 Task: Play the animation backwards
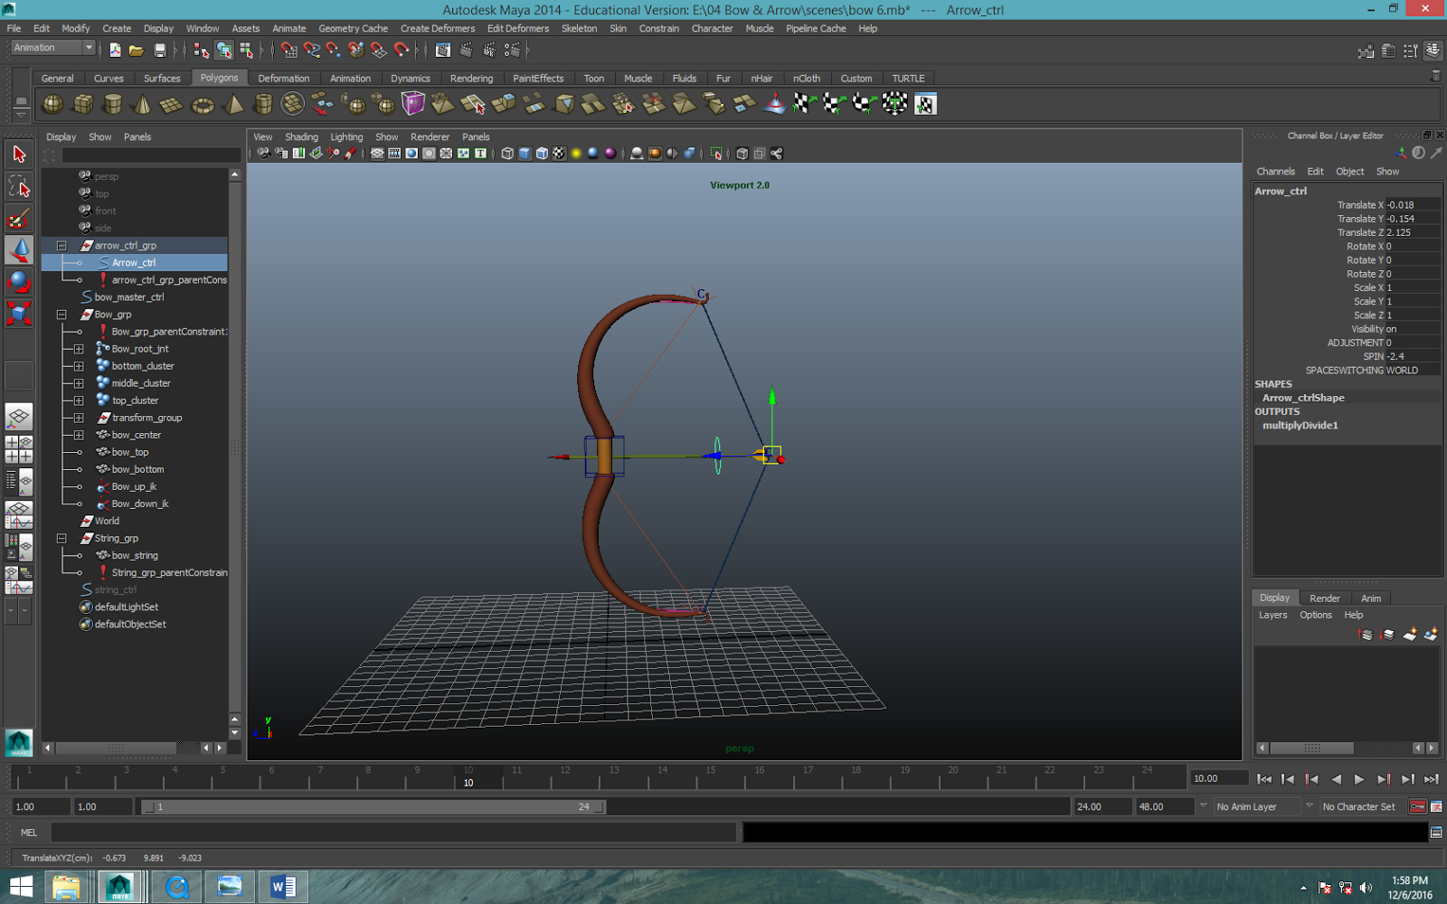[x=1336, y=779]
